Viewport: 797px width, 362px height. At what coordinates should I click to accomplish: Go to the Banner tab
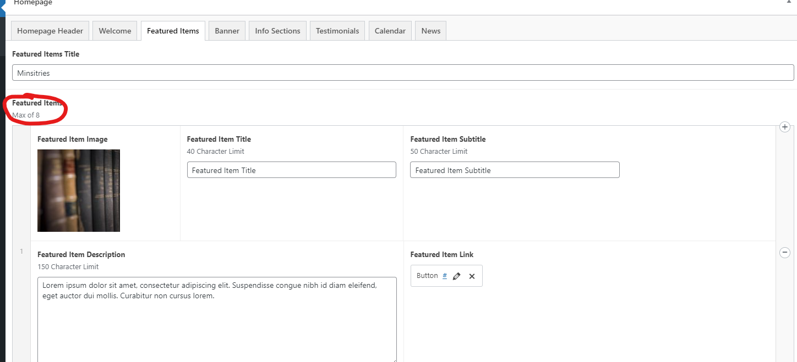tap(227, 31)
